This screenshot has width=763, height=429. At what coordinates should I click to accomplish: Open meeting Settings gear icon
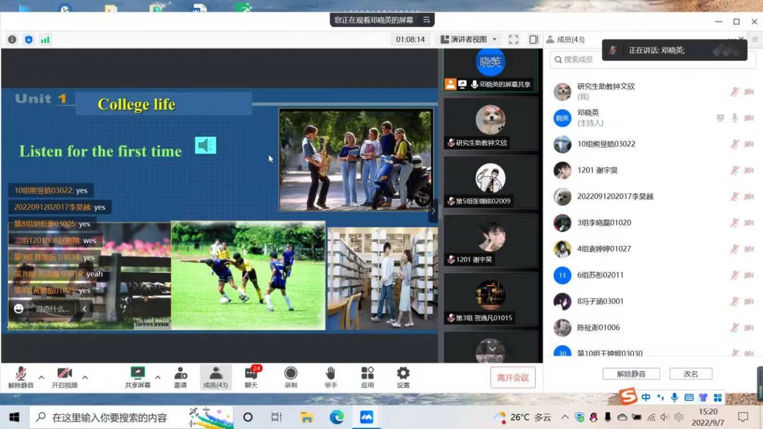click(403, 374)
